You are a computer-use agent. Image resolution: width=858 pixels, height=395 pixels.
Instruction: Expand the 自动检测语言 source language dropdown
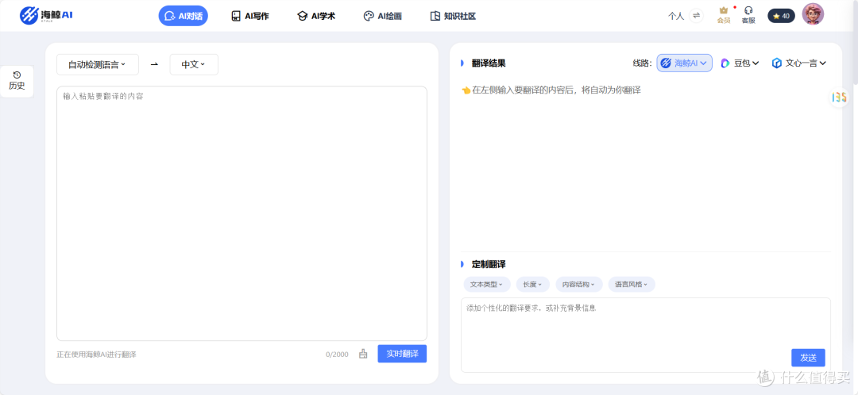98,64
